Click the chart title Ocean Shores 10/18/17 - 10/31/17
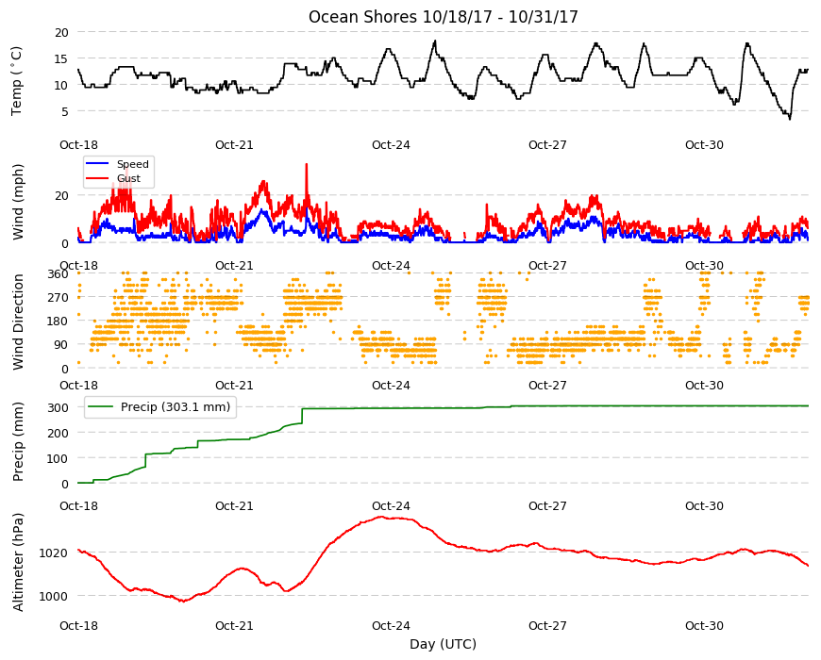Image resolution: width=821 pixels, height=660 pixels. [443, 17]
